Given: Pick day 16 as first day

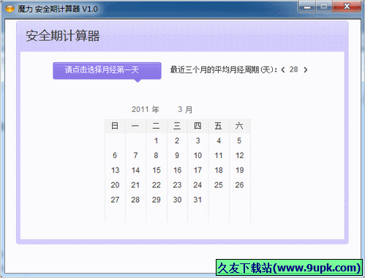Looking at the screenshot, I should [x=177, y=170].
